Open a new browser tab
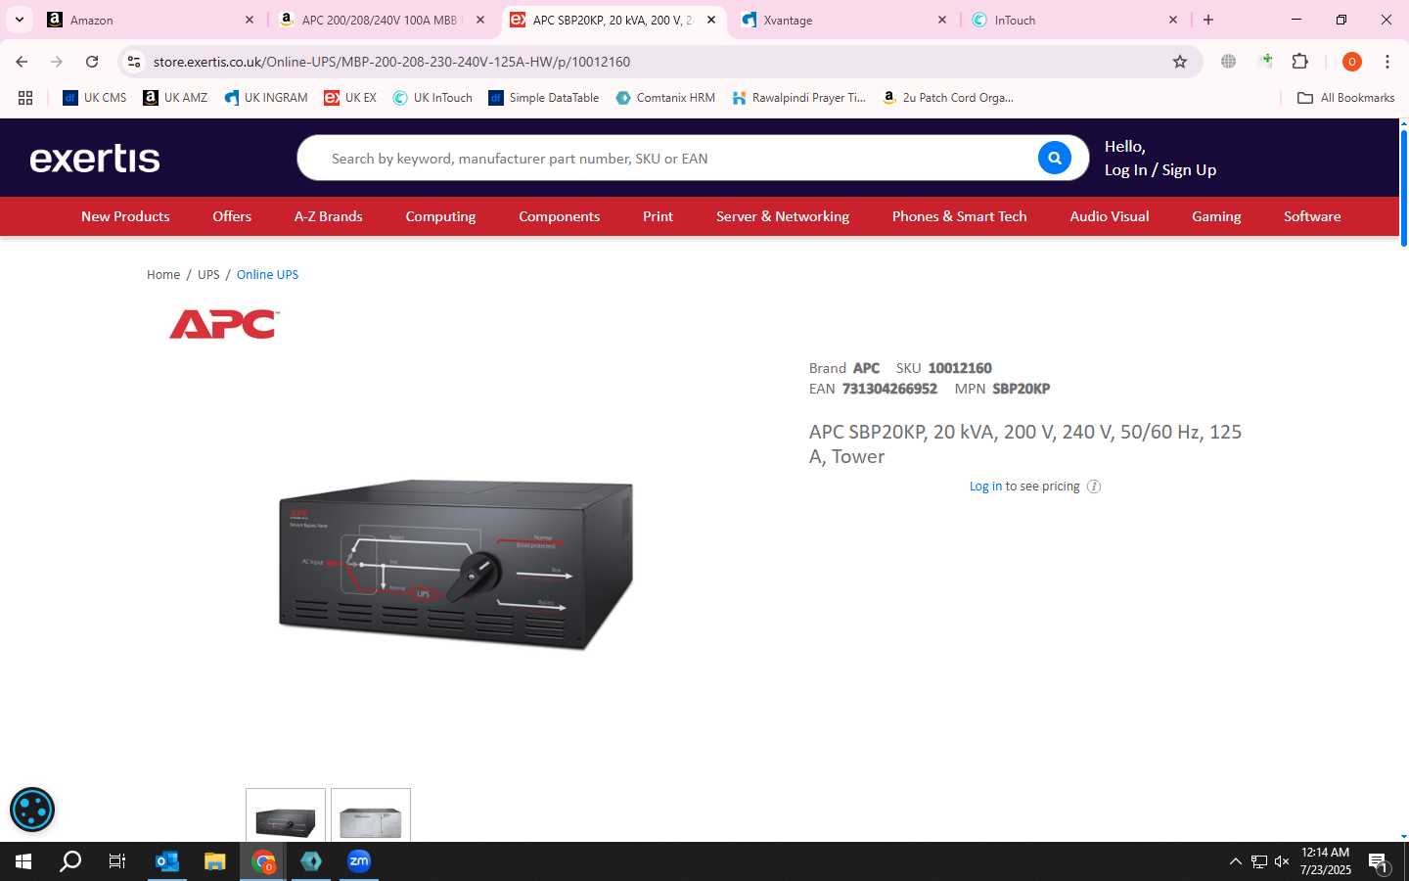This screenshot has height=881, width=1409. pyautogui.click(x=1208, y=20)
